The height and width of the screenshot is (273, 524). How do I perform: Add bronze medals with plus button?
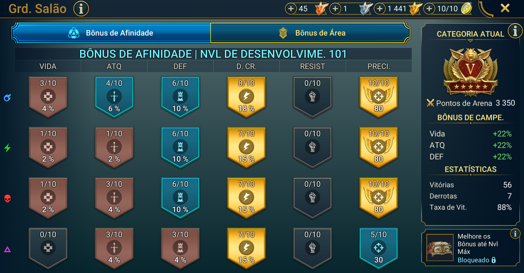tap(291, 9)
